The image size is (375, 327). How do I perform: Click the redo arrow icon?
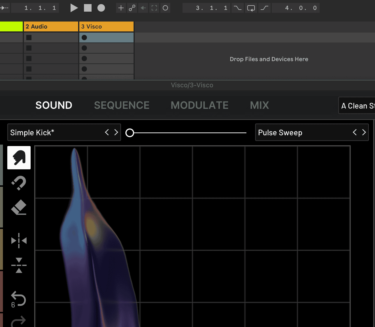tap(19, 321)
